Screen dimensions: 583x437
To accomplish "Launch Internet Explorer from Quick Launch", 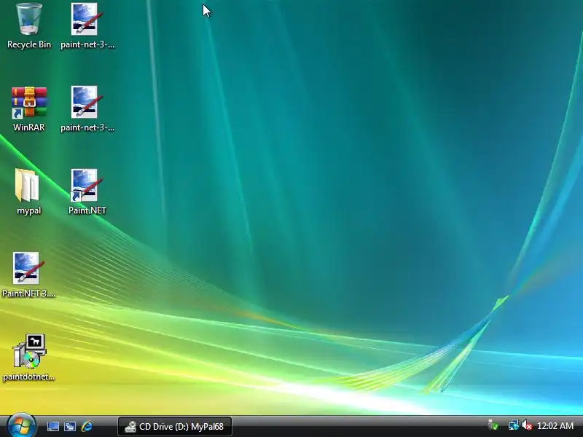I will 87,426.
